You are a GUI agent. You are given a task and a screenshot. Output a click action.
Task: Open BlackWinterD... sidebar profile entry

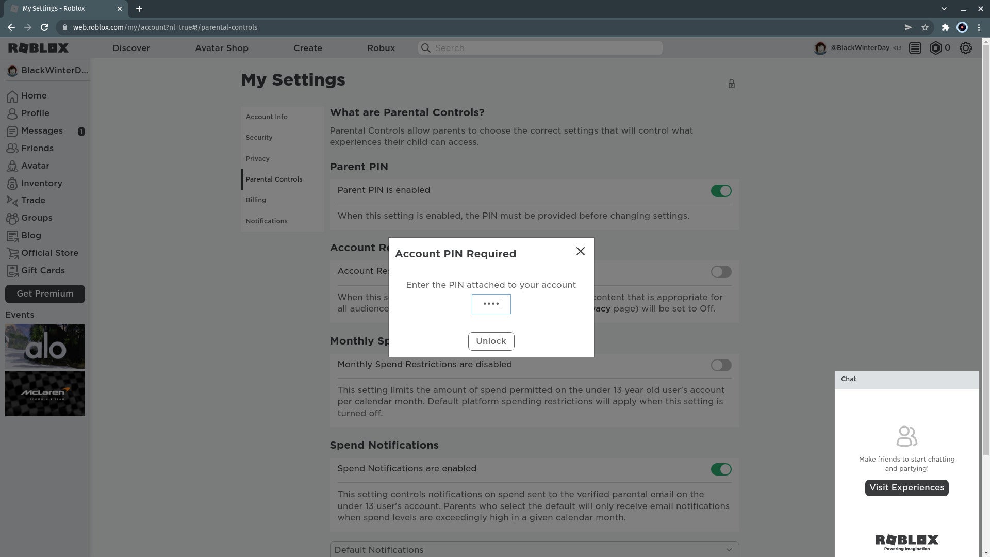click(x=47, y=71)
